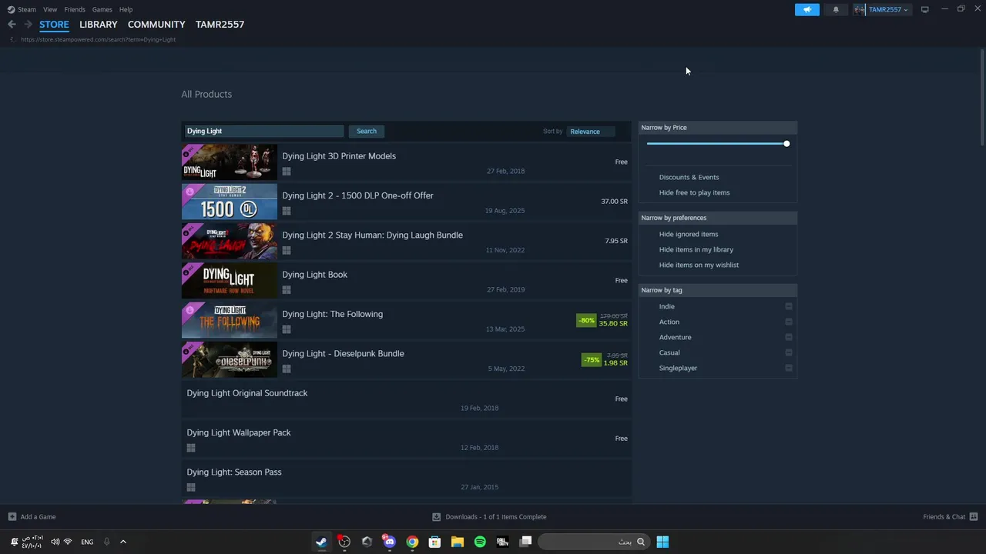The width and height of the screenshot is (986, 554).
Task: Open Steam from the Windows taskbar
Action: [x=321, y=542]
